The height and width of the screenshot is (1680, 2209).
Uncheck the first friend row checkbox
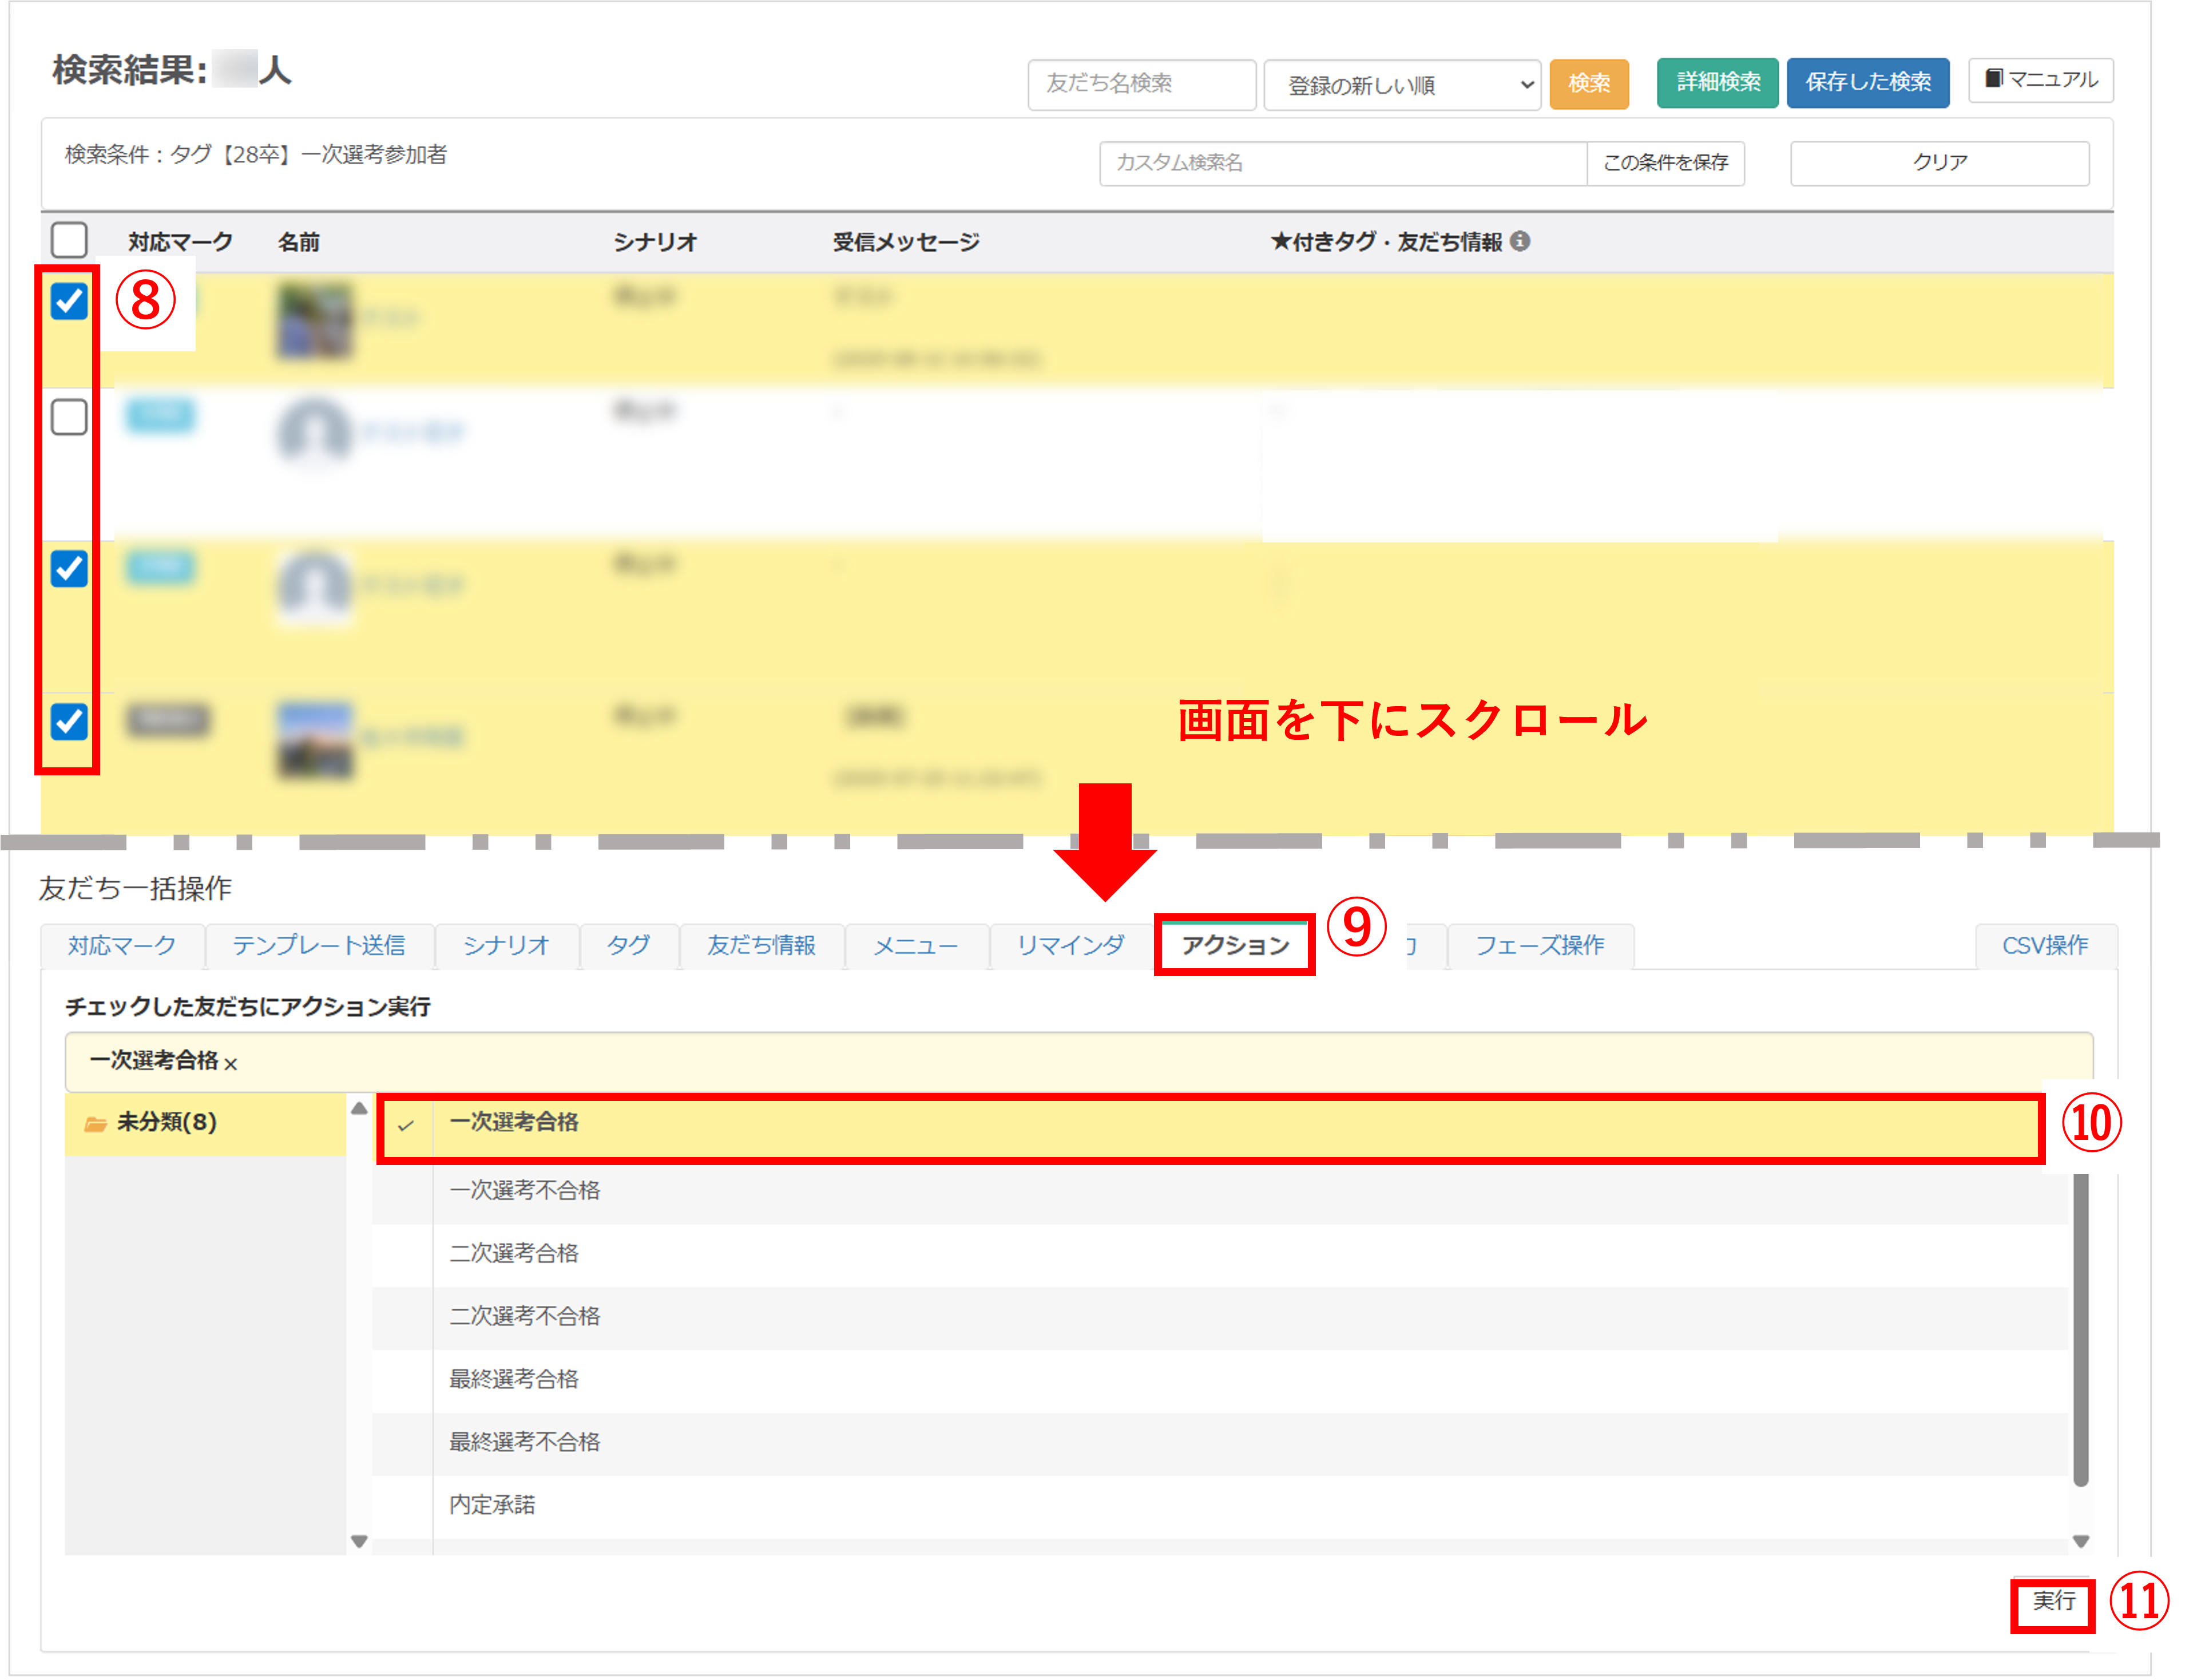tap(69, 300)
